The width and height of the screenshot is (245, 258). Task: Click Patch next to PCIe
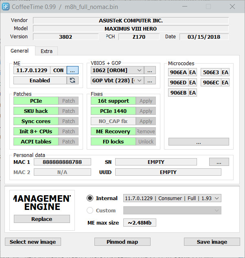68,101
